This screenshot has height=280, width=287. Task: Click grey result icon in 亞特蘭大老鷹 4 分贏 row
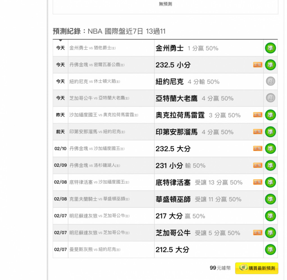tap(270, 98)
